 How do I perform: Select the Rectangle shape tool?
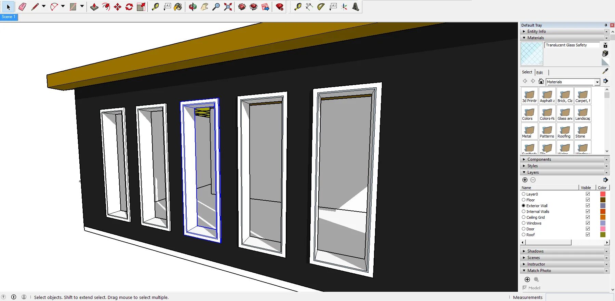(x=73, y=7)
